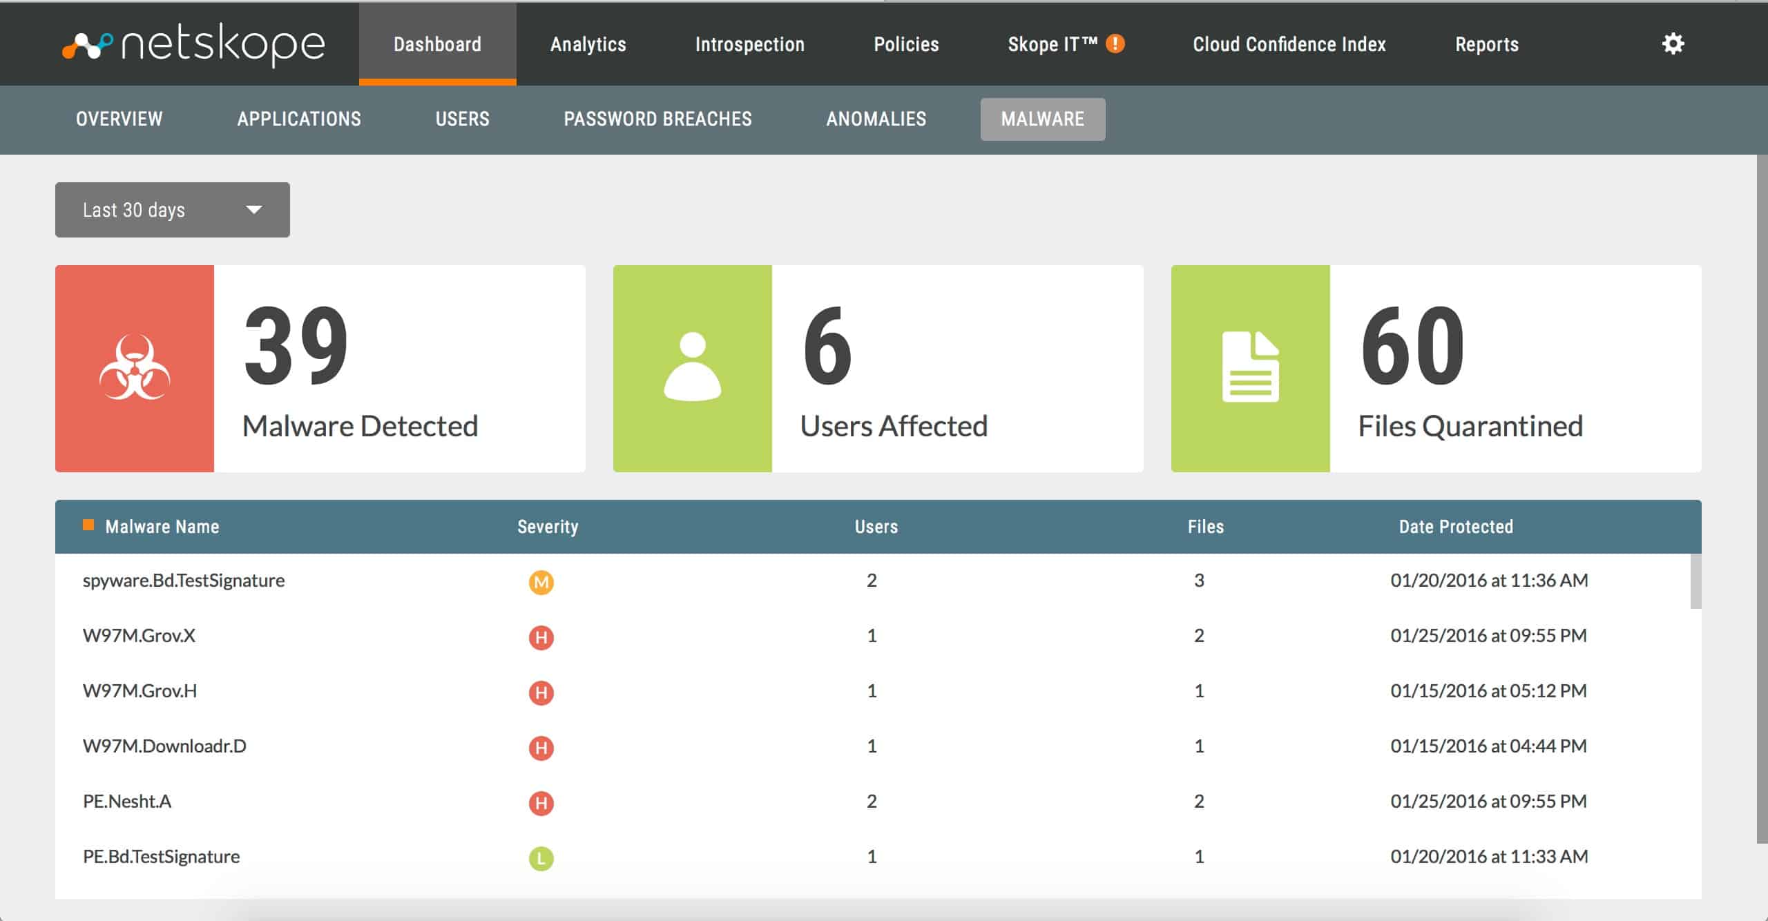The height and width of the screenshot is (921, 1768).
Task: Go to the Anomalies sub-tab
Action: [x=876, y=119]
